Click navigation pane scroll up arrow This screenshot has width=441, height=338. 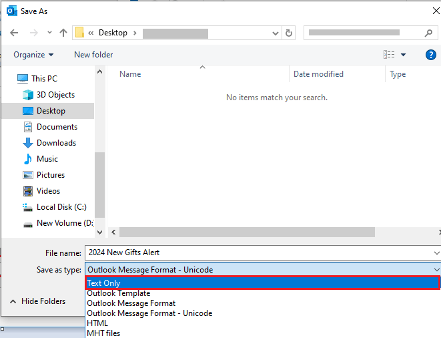(99, 72)
